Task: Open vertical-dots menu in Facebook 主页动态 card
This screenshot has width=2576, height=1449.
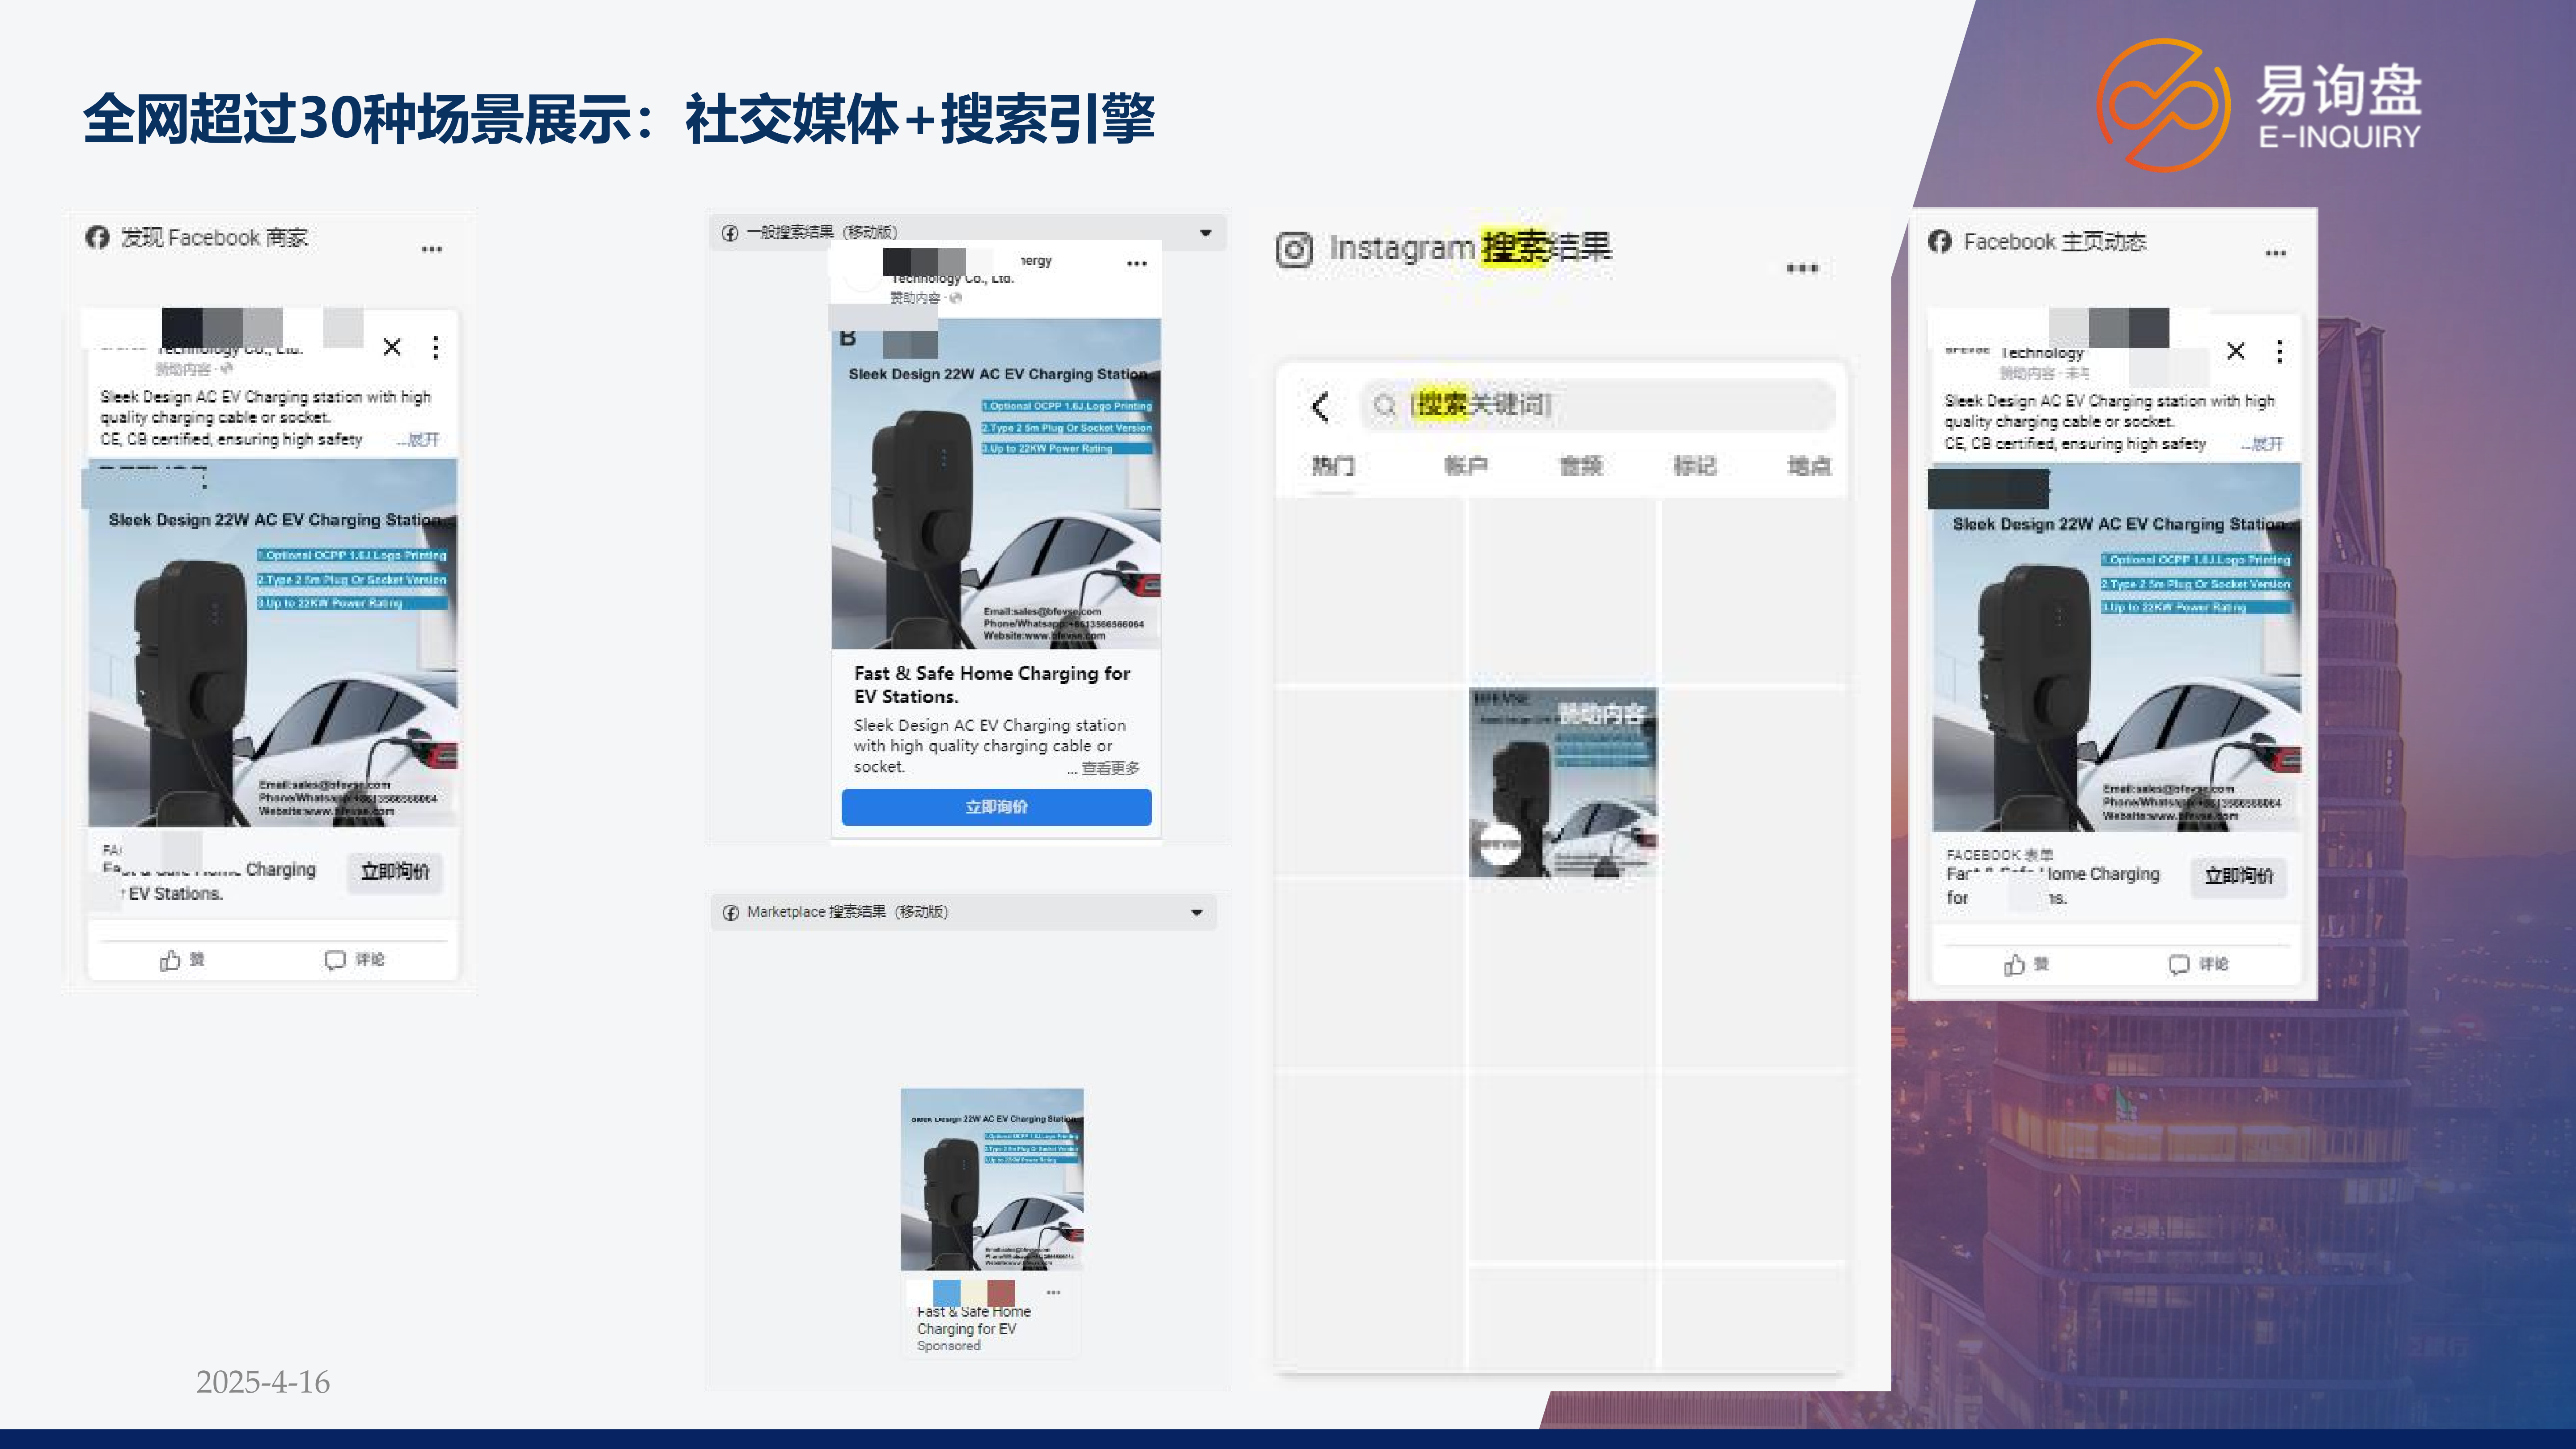Action: [2280, 351]
